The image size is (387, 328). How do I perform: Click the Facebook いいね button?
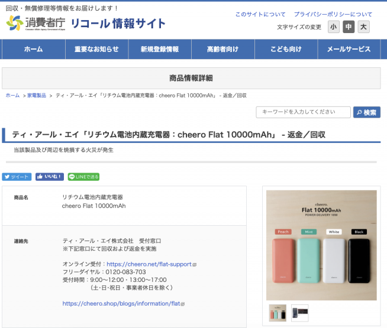(x=50, y=177)
